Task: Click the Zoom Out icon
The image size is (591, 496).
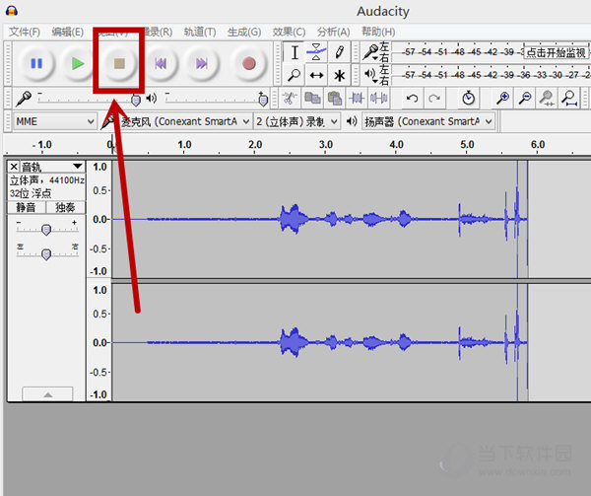Action: tap(525, 99)
